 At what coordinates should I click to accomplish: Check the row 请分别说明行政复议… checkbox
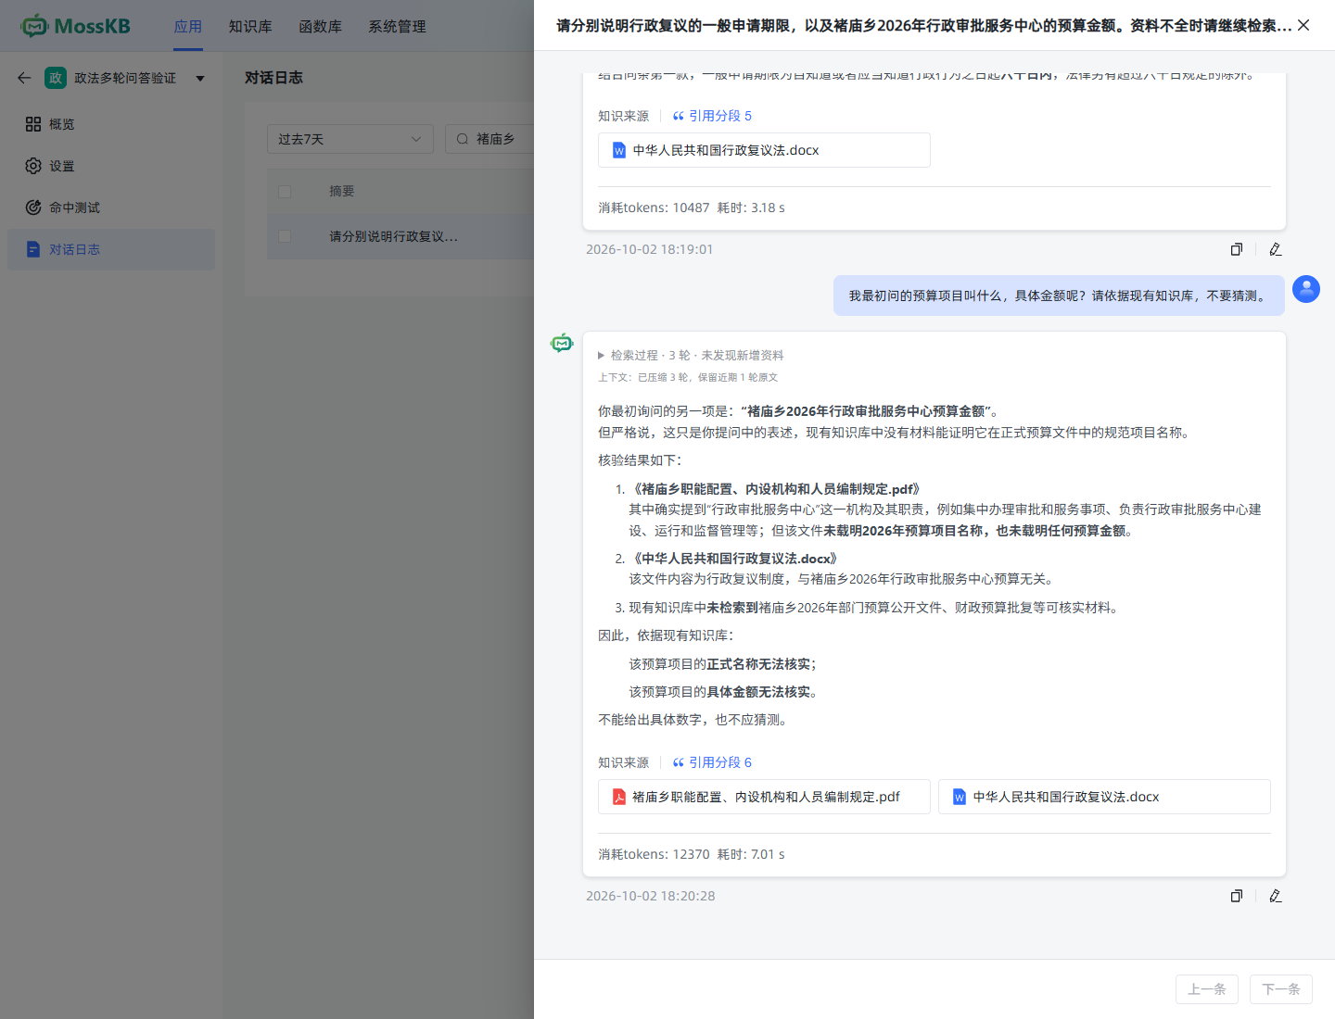click(x=285, y=236)
